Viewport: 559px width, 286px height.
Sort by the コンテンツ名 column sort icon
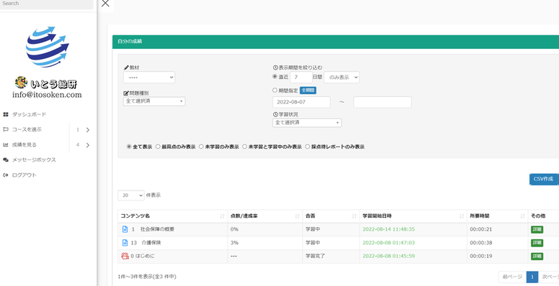(x=223, y=216)
